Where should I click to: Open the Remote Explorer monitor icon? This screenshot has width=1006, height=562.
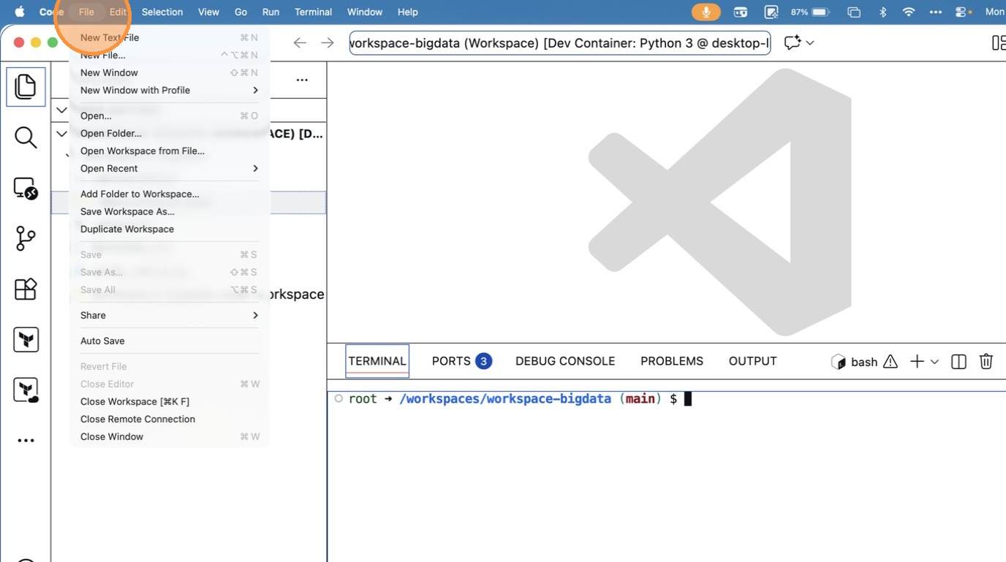(x=26, y=189)
